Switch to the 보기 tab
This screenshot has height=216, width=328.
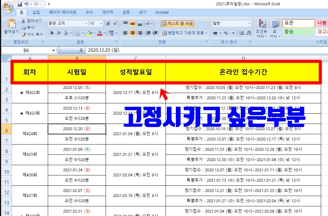[x=143, y=12]
